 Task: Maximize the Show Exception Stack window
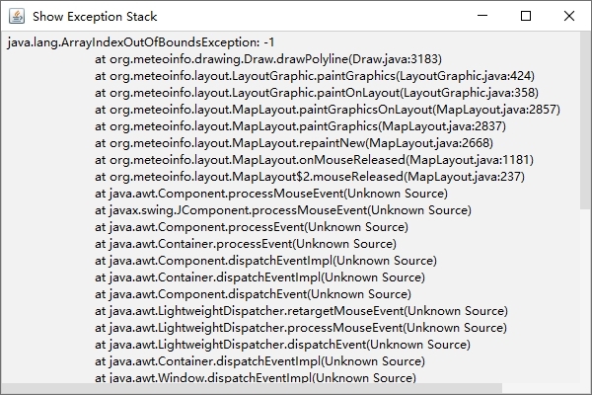(x=526, y=16)
